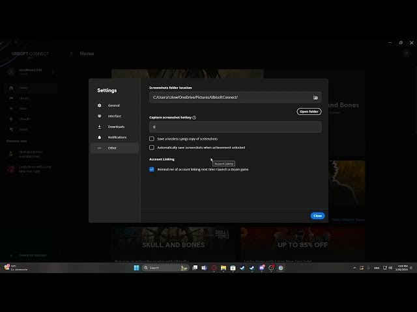Open the Downloads settings tab

click(115, 127)
